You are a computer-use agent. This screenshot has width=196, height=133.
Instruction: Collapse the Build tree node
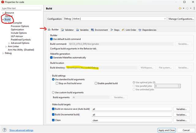[x=3, y=20]
